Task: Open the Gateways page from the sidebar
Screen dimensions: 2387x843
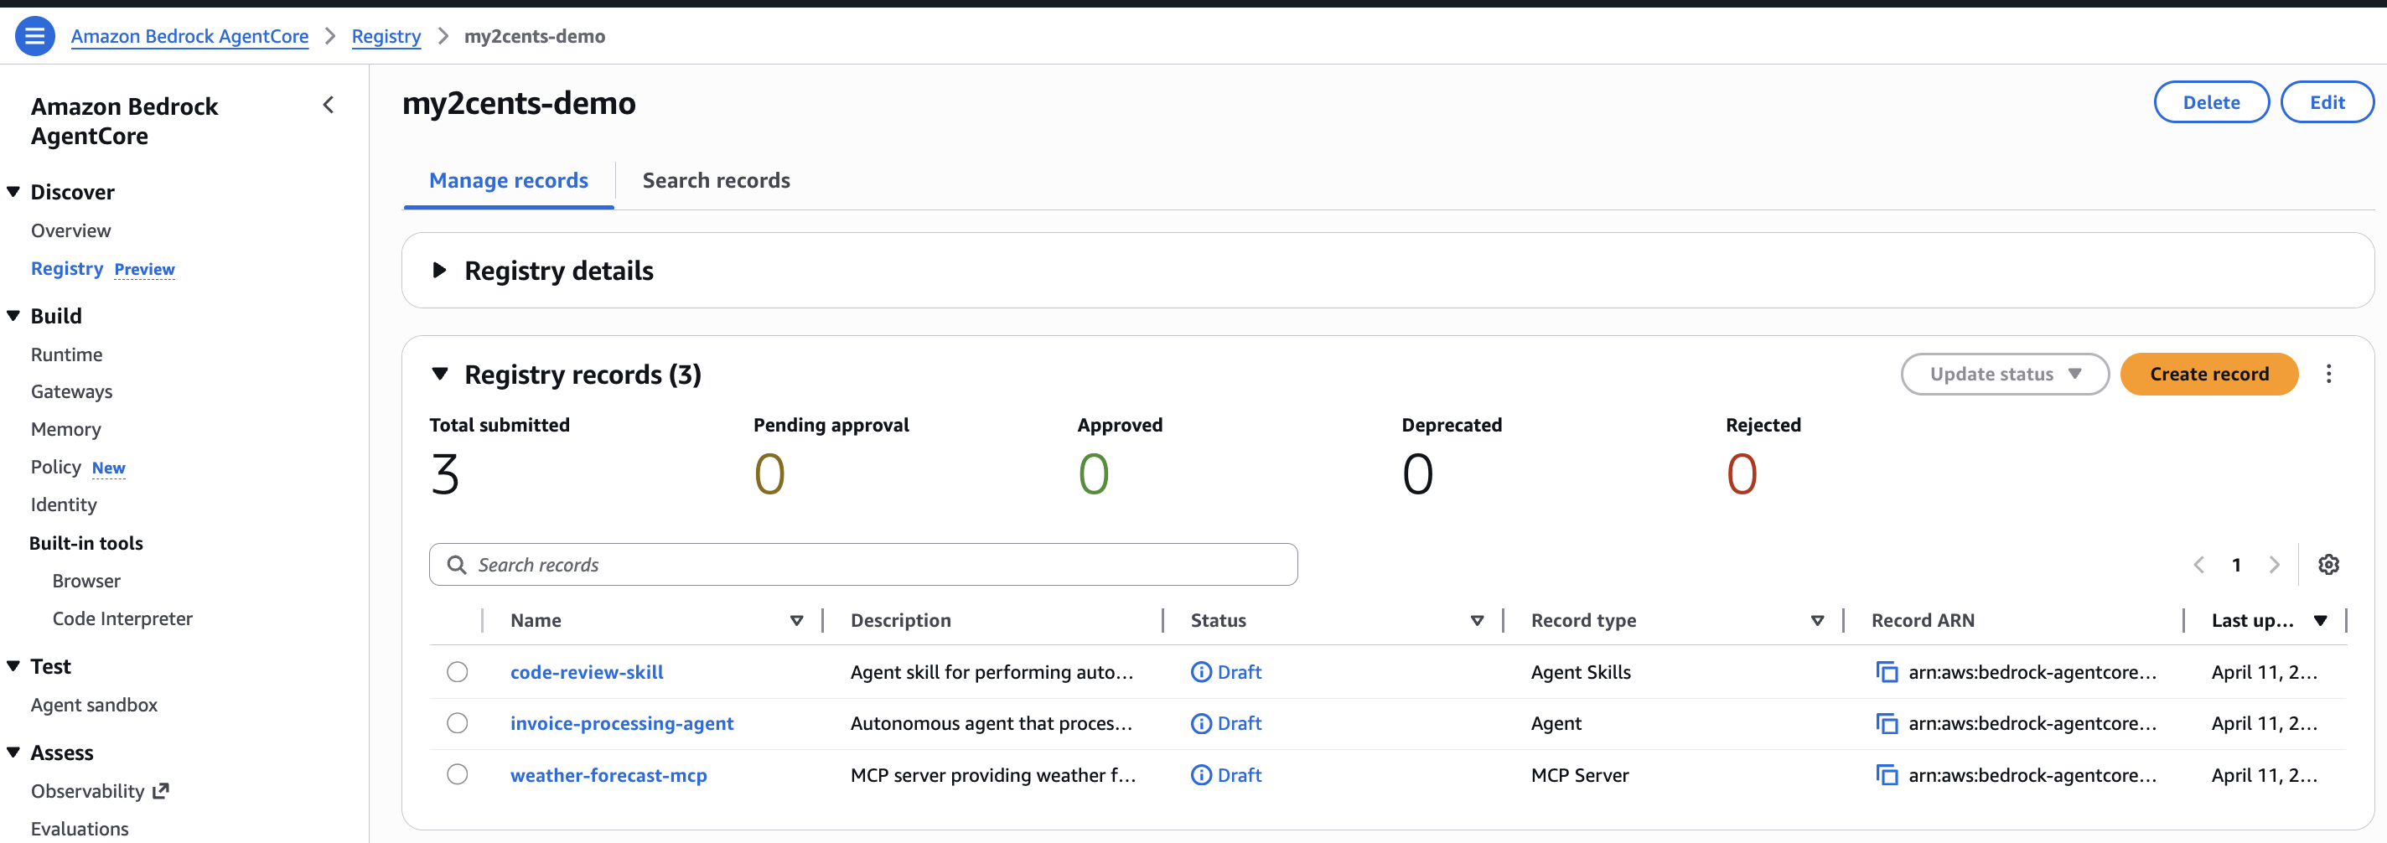Action: pos(71,391)
